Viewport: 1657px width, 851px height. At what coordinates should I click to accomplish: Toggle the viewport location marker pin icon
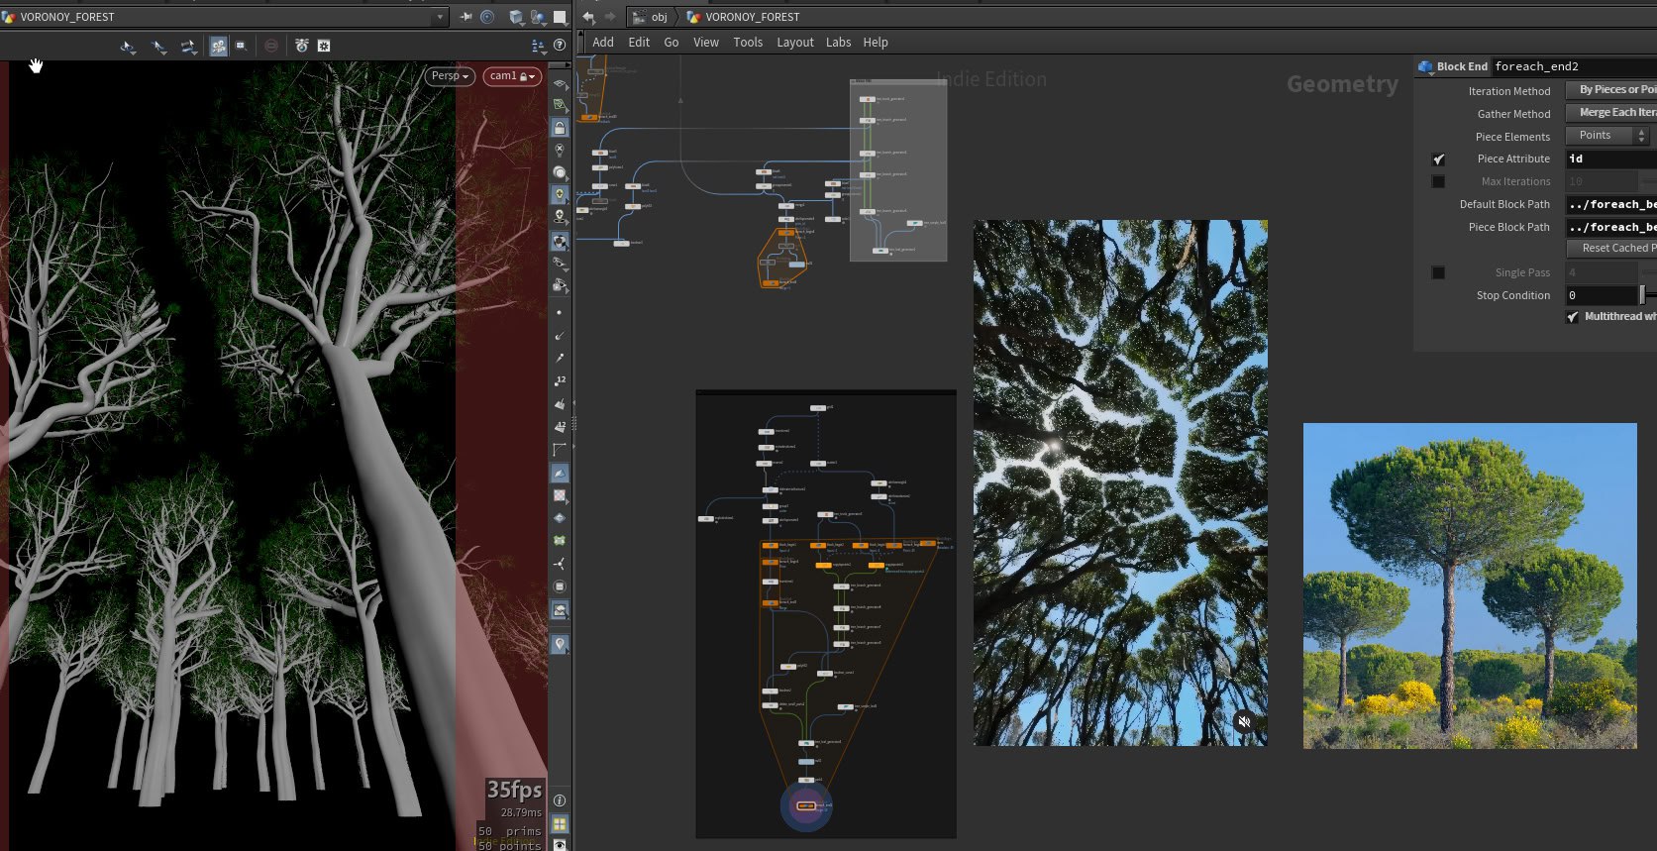(560, 645)
